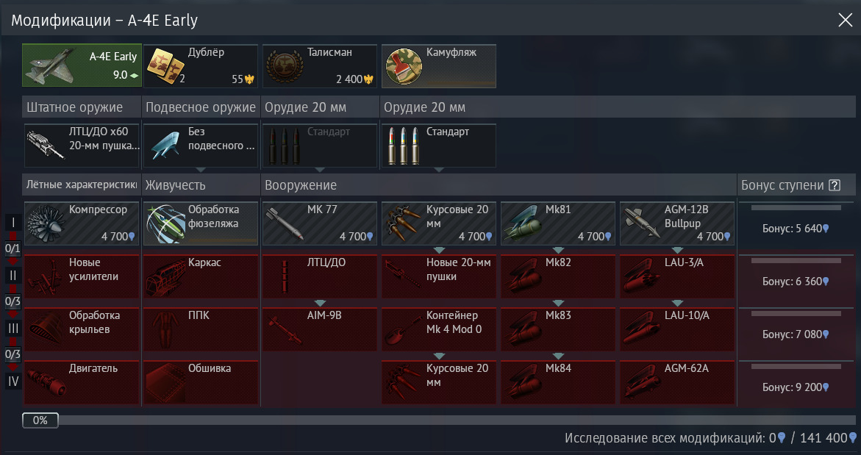Click the locked Двигатель engine modification
The width and height of the screenshot is (861, 455).
point(82,382)
